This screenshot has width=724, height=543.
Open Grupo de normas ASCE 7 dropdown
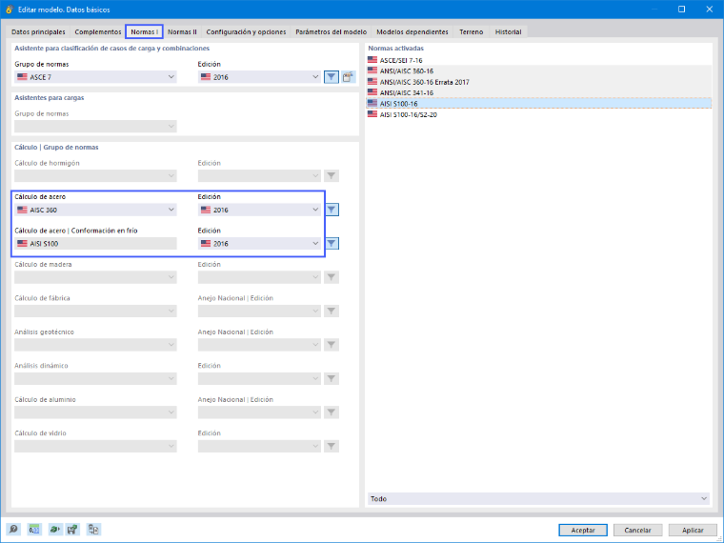(95, 77)
